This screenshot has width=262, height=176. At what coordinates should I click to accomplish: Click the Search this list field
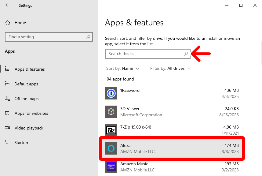144,54
